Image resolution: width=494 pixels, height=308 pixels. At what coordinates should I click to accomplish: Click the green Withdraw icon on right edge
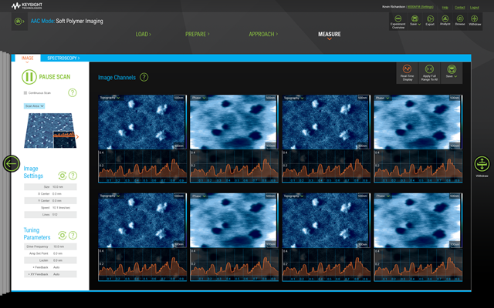pos(480,162)
